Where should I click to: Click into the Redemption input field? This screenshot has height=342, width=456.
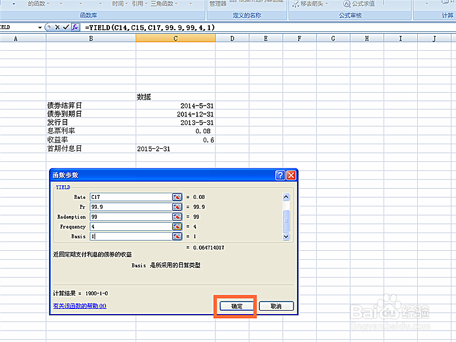131,217
